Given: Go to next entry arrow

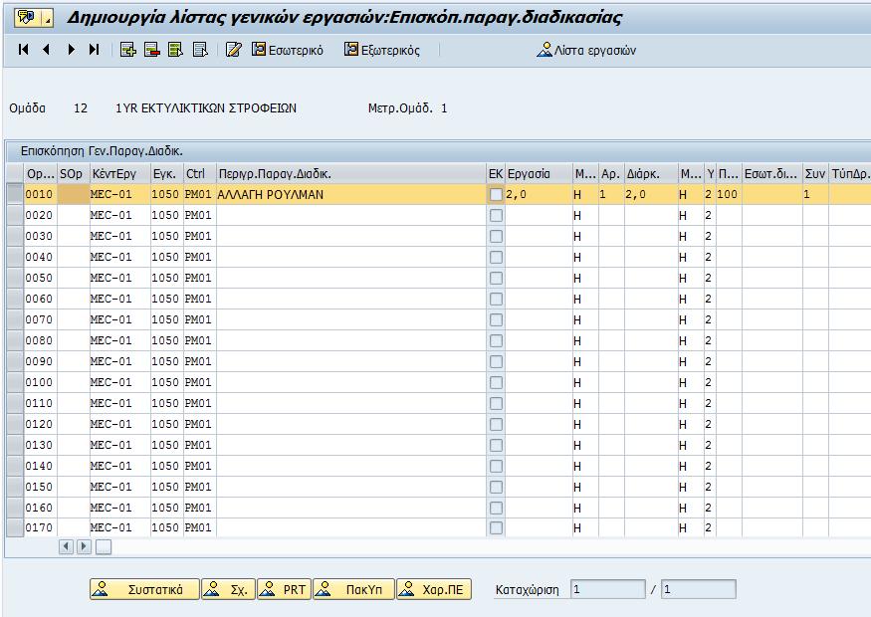Looking at the screenshot, I should click(71, 50).
